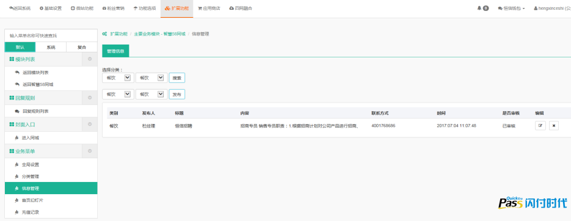Click the 招商专员 content description cell
The width and height of the screenshot is (571, 221).
tap(300, 126)
